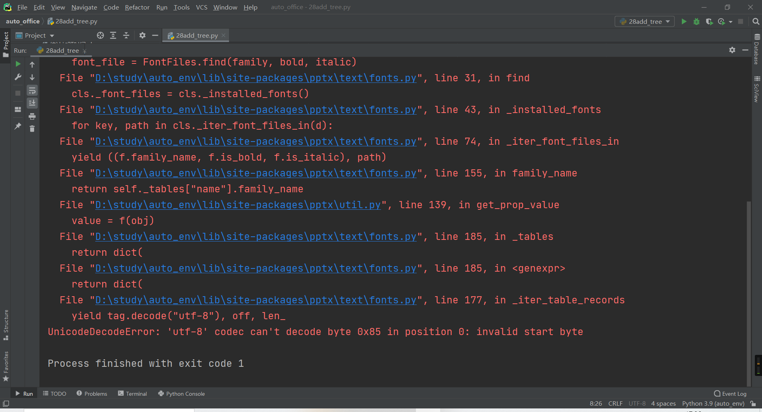Open util.py link at line 139
762x412 pixels.
tap(238, 205)
